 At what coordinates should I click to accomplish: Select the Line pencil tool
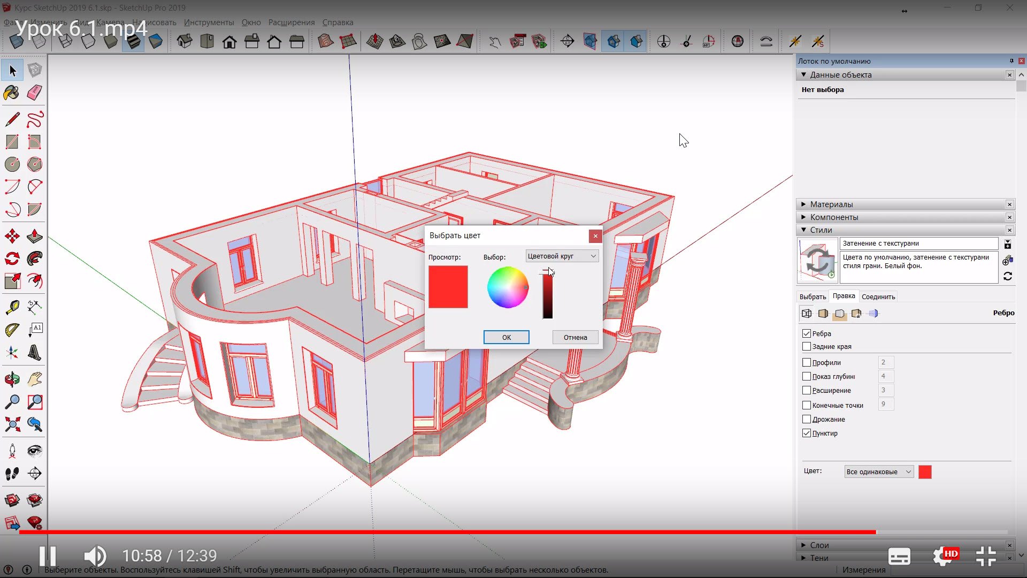tap(12, 119)
